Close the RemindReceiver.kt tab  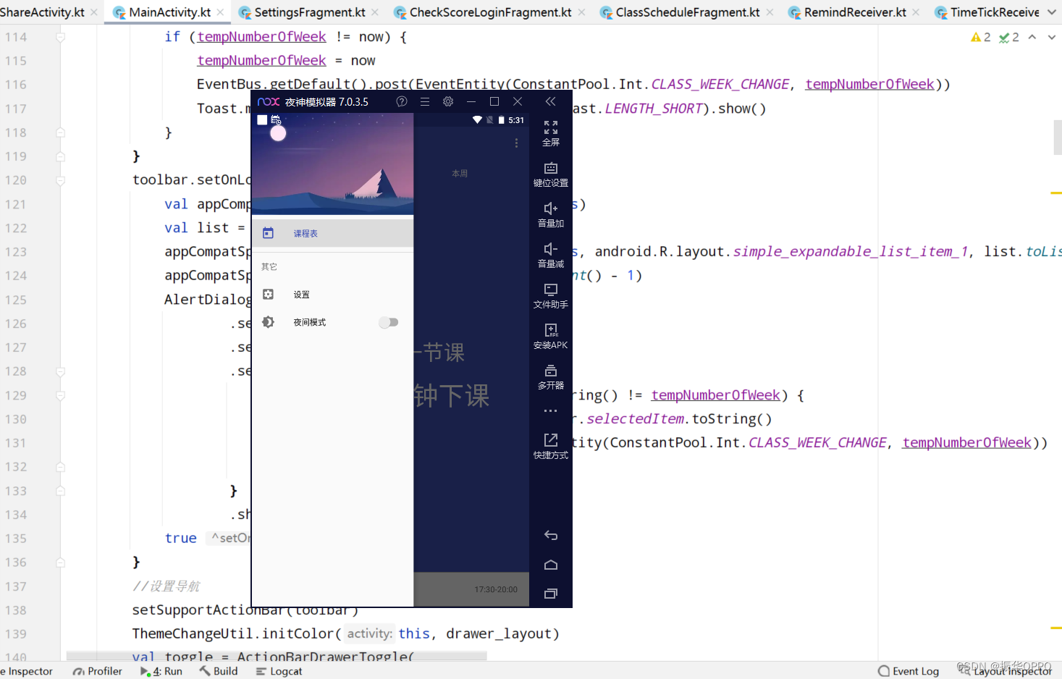coord(916,12)
